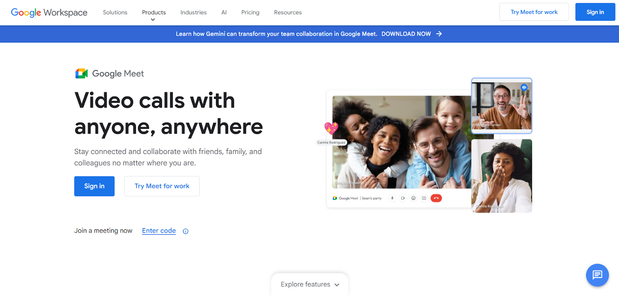Click the arrow icon after DOWNLOAD NOW
The image size is (619, 296).
click(439, 34)
